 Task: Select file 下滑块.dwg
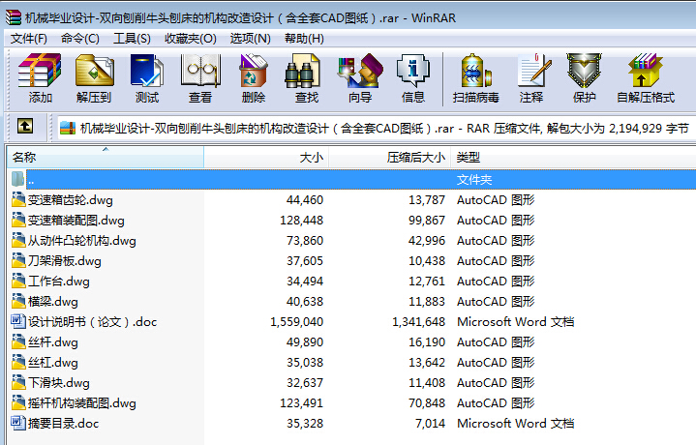tap(59, 383)
